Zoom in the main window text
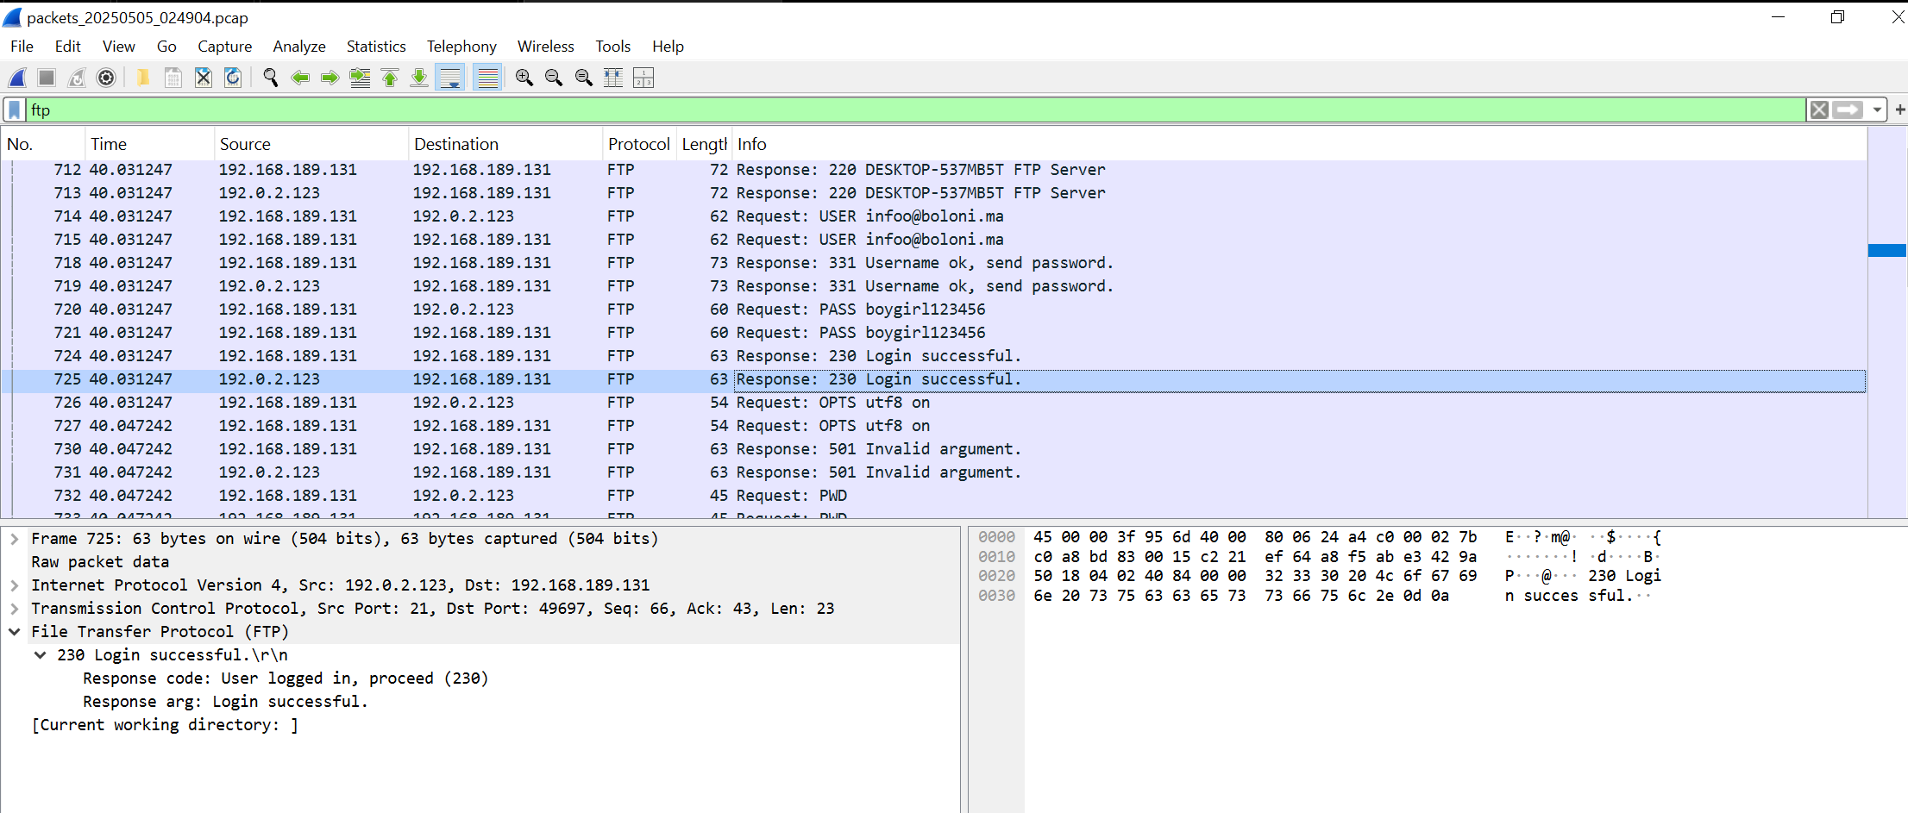Viewport: 1908px width, 813px height. [524, 78]
